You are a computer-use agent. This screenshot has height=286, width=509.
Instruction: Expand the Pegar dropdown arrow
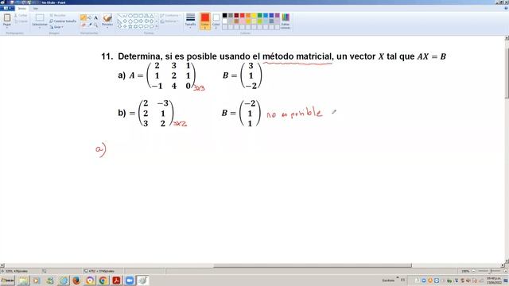click(x=7, y=28)
